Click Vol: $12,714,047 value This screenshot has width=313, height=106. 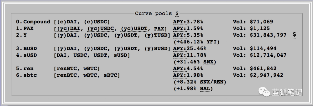coord(259,55)
